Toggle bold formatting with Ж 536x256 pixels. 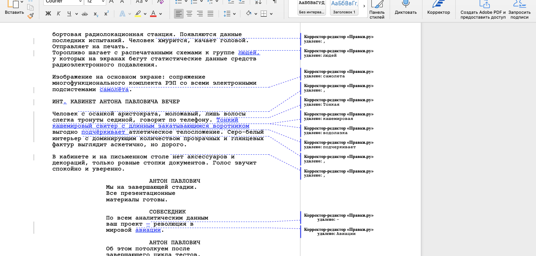click(48, 14)
